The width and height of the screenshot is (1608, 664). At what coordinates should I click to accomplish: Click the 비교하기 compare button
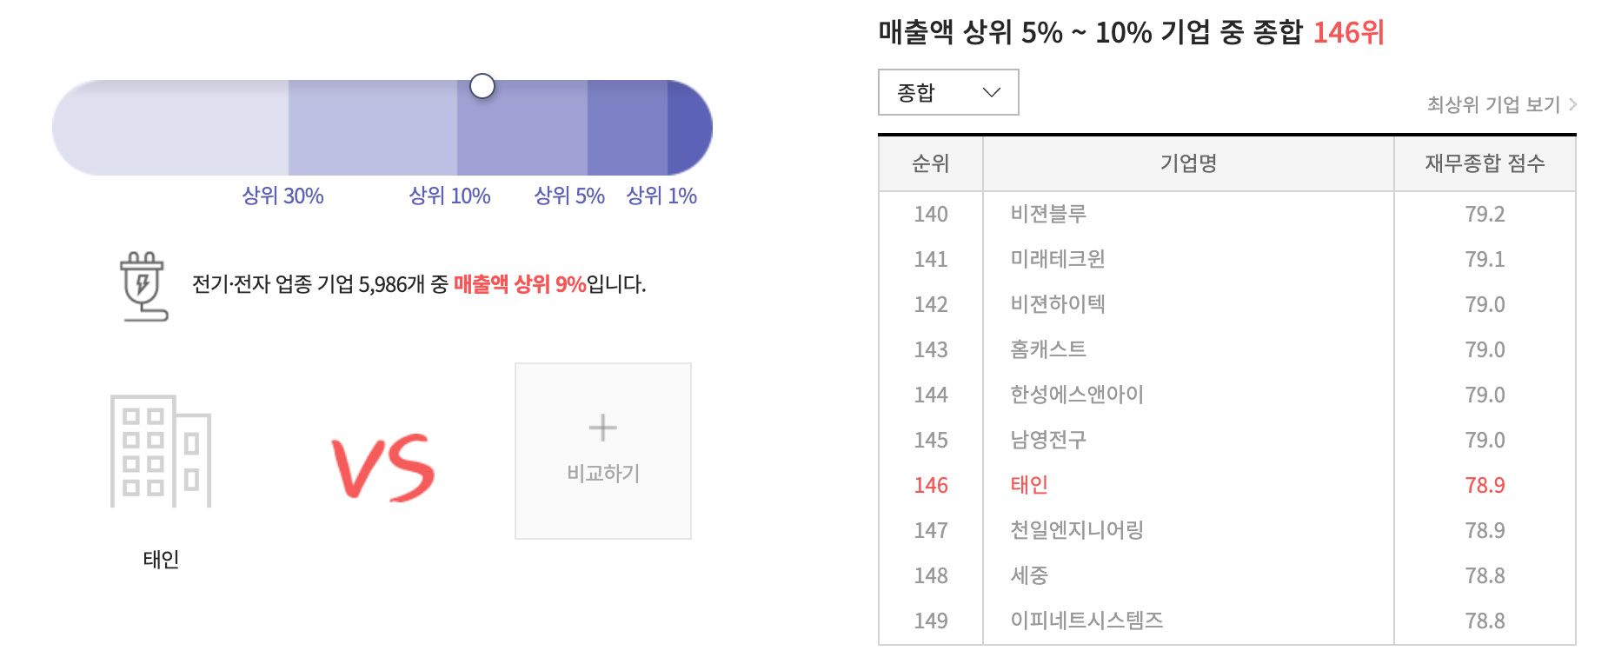[603, 451]
